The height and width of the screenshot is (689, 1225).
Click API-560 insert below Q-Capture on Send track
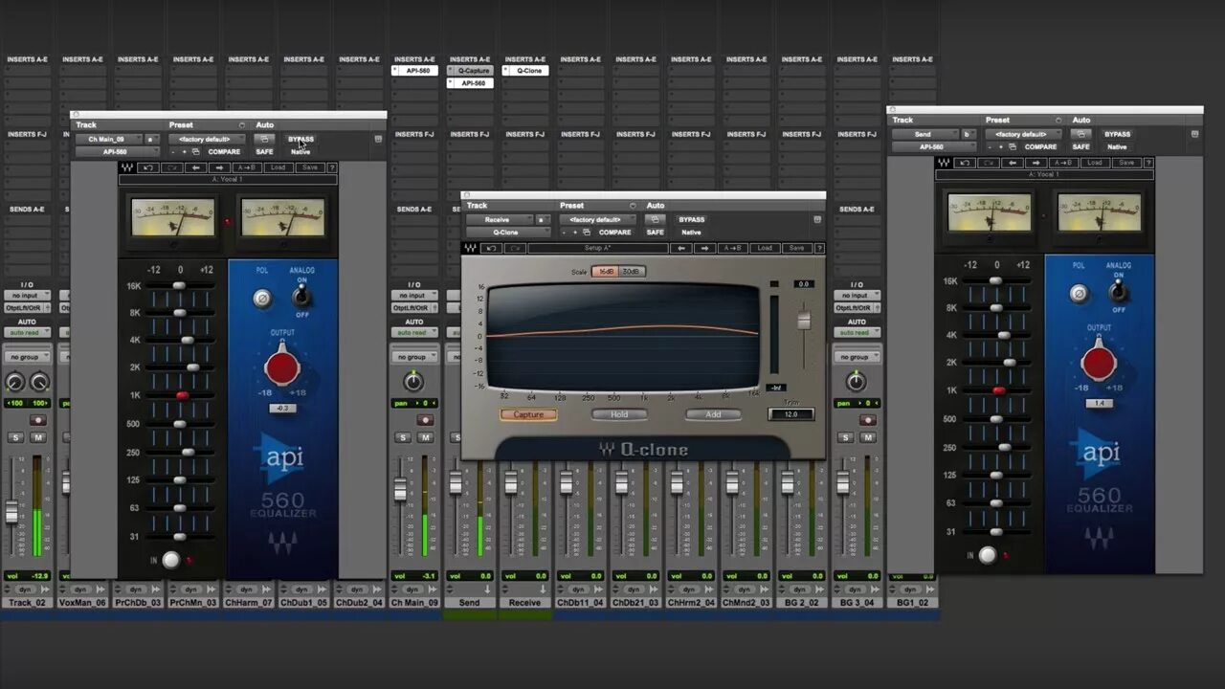click(473, 83)
